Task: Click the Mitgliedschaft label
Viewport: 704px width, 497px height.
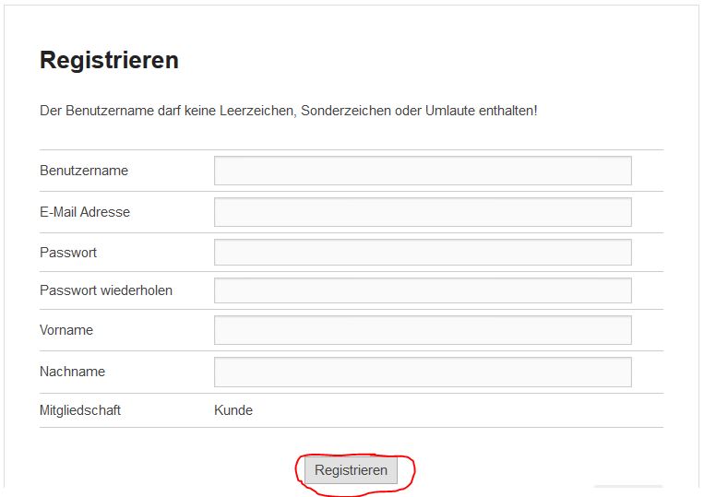Action: click(80, 410)
